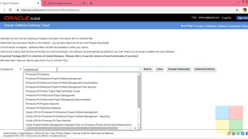Open the Demo Tour link

[45, 61]
